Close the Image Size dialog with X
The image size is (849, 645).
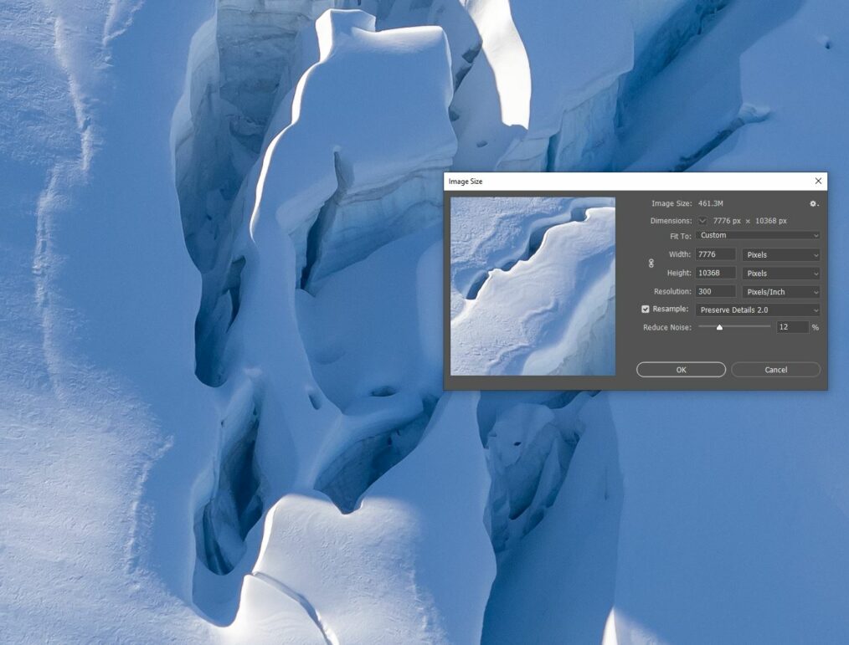[818, 181]
